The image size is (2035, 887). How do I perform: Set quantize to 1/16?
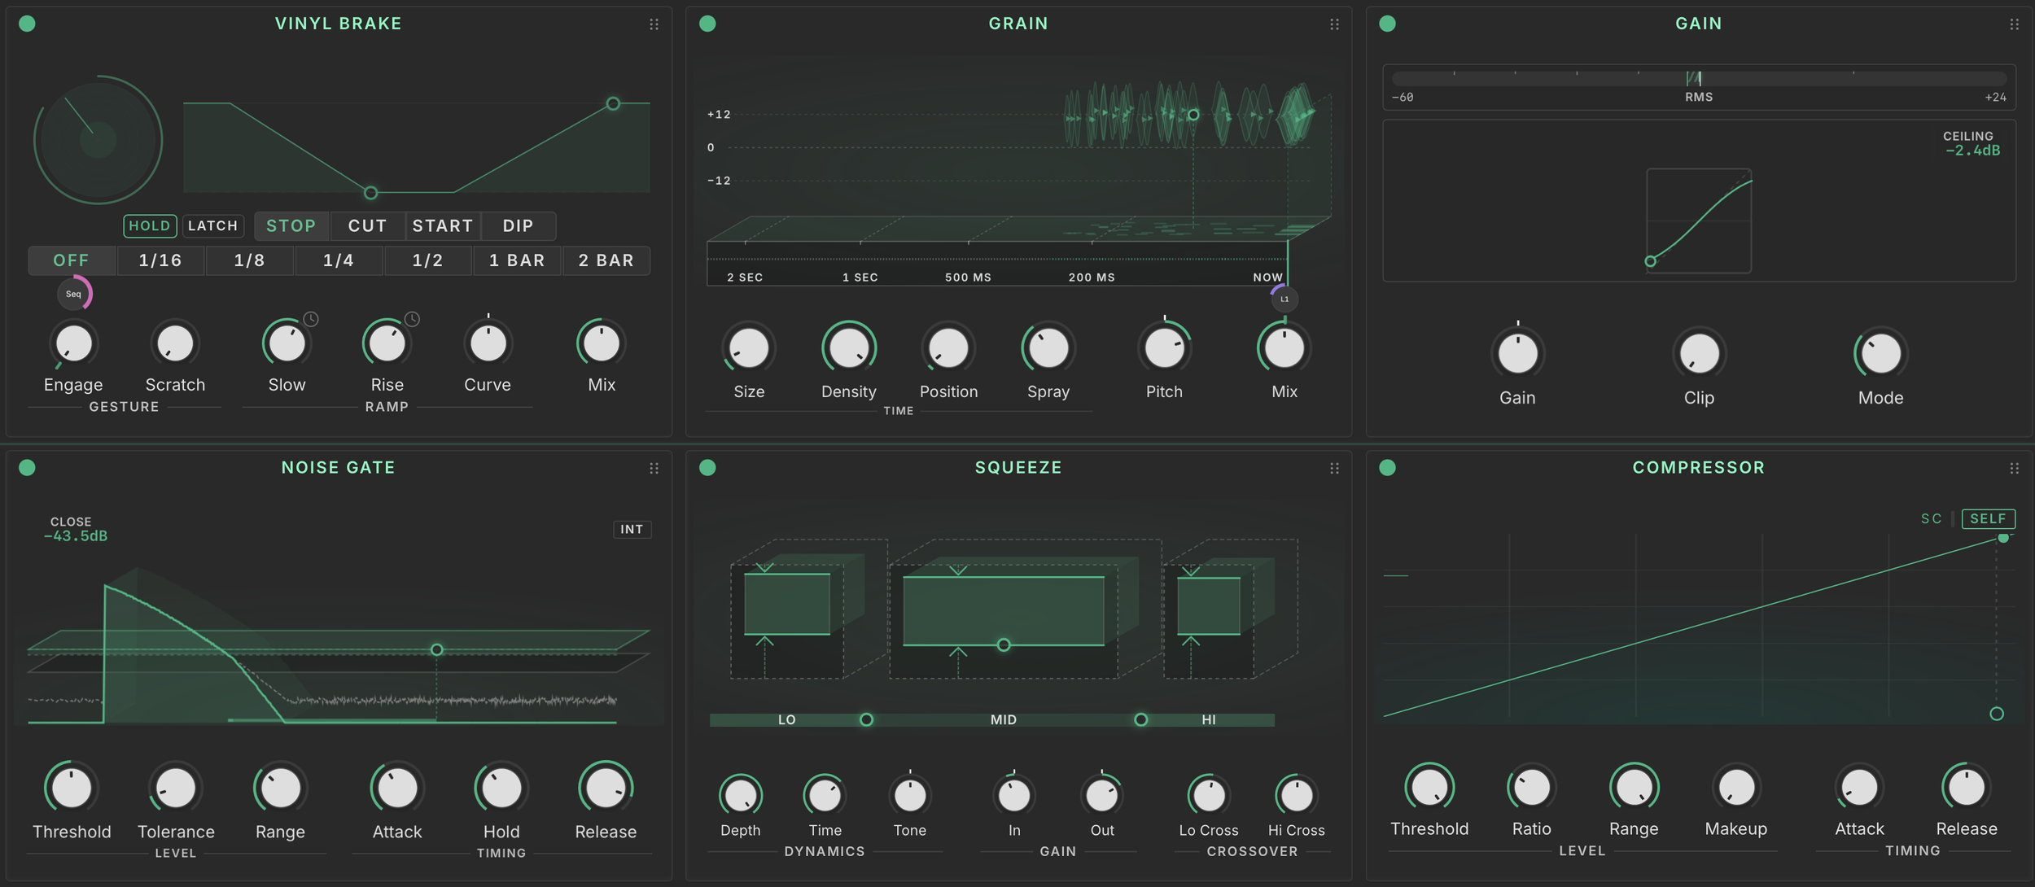pos(160,260)
